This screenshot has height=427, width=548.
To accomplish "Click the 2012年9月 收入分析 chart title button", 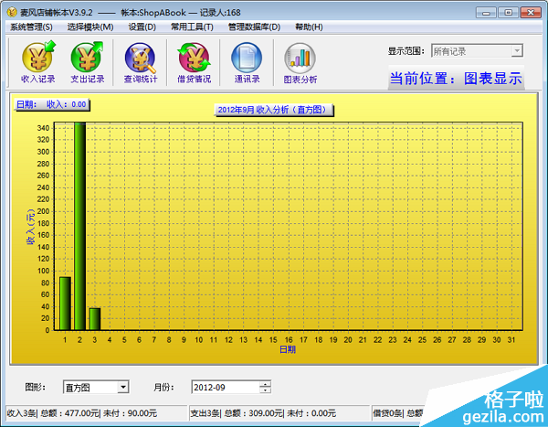I will tap(275, 110).
